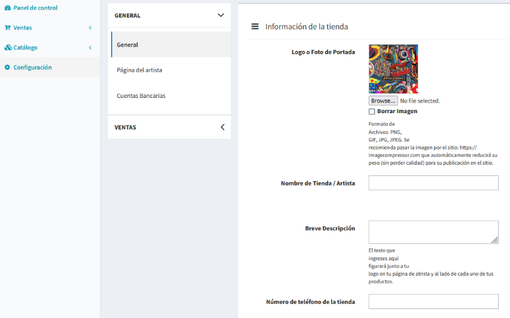Focus the Nombre de Tienda / Artista field
The height and width of the screenshot is (318, 510).
pyautogui.click(x=433, y=183)
